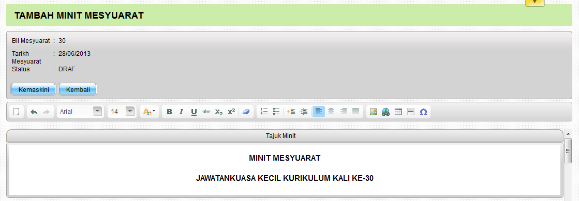
Task: Apply superscript formatting
Action: pos(231,112)
